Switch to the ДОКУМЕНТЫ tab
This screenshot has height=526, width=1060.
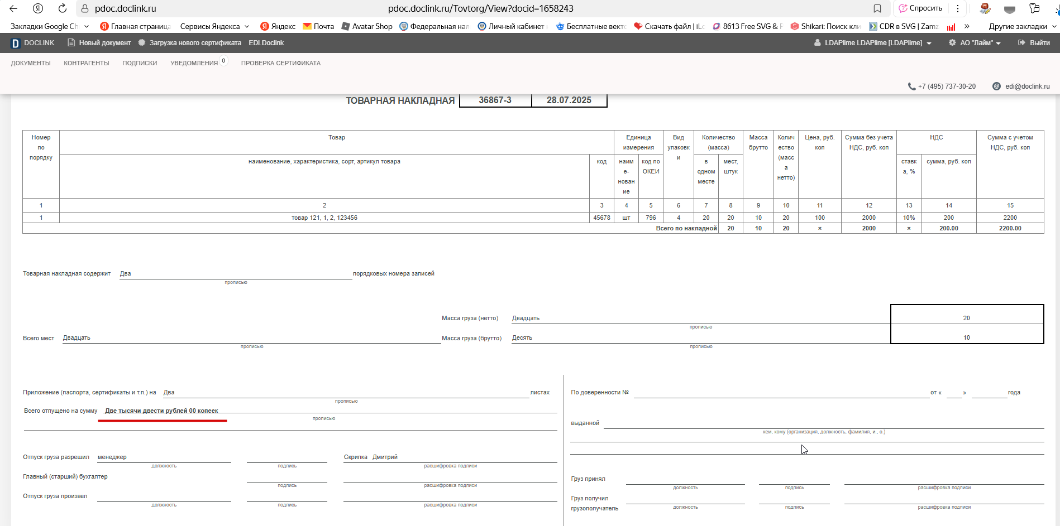pyautogui.click(x=31, y=63)
